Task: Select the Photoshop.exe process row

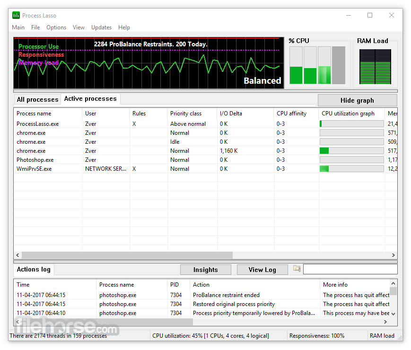Action: tap(205, 160)
